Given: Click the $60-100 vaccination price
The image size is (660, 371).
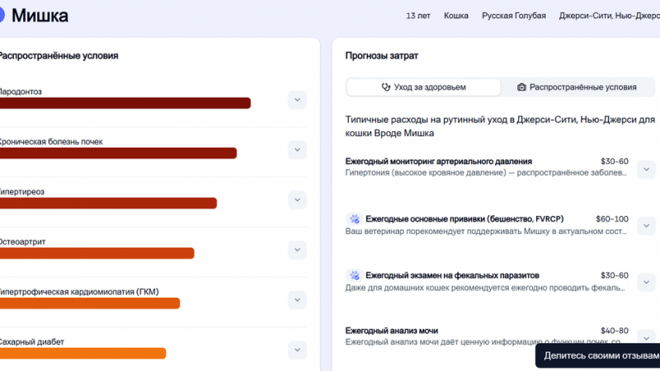Looking at the screenshot, I should coord(612,219).
